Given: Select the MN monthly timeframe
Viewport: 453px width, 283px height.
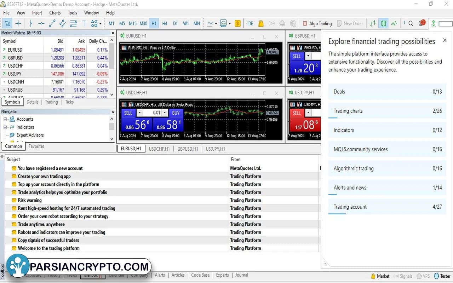Looking at the screenshot, I should click(x=196, y=24).
